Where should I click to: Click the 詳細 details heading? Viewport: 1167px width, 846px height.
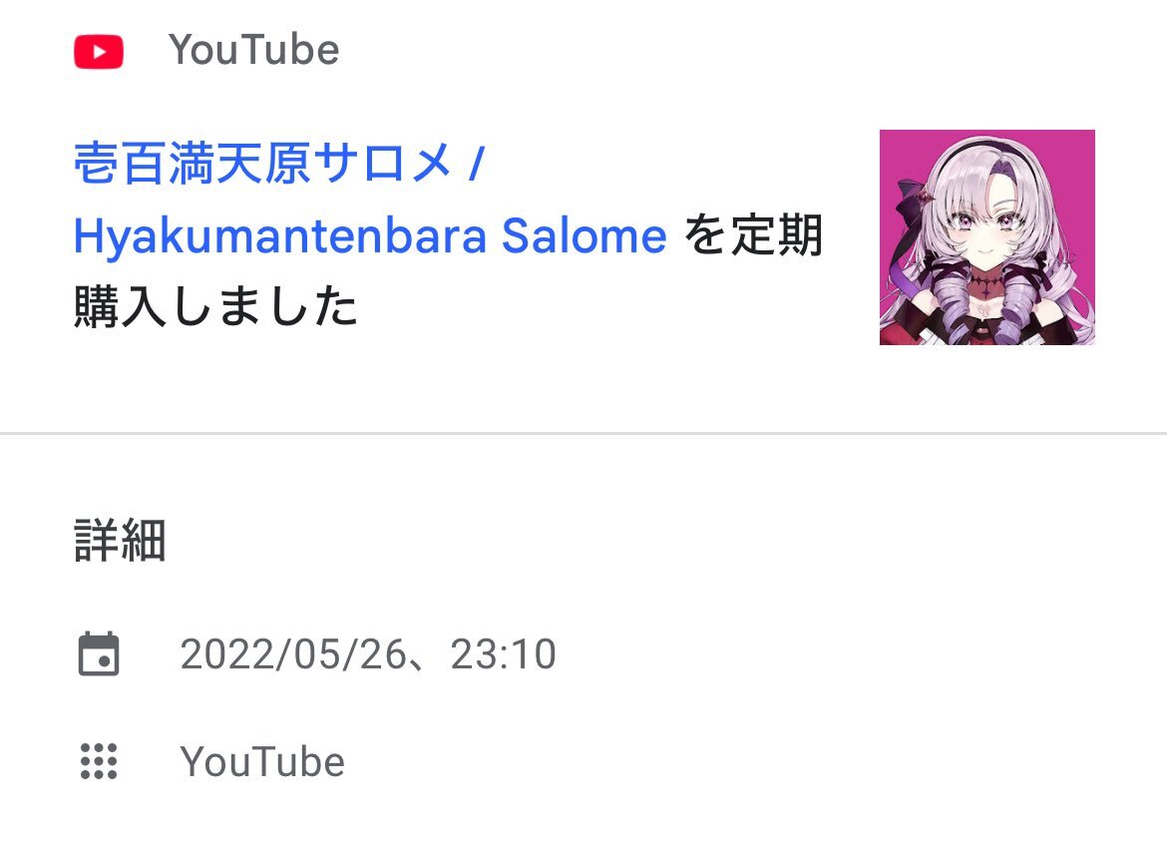pos(120,540)
